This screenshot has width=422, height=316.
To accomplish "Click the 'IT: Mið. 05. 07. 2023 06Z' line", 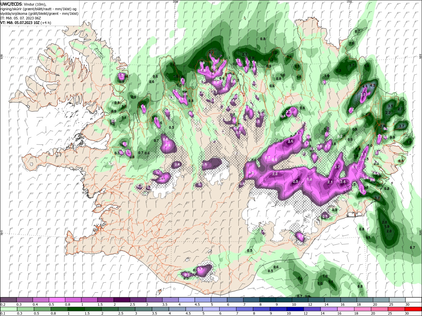I will tap(20, 18).
